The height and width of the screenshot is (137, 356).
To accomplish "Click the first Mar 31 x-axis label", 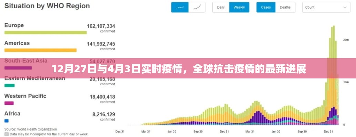I will pyautogui.click(x=145, y=132).
